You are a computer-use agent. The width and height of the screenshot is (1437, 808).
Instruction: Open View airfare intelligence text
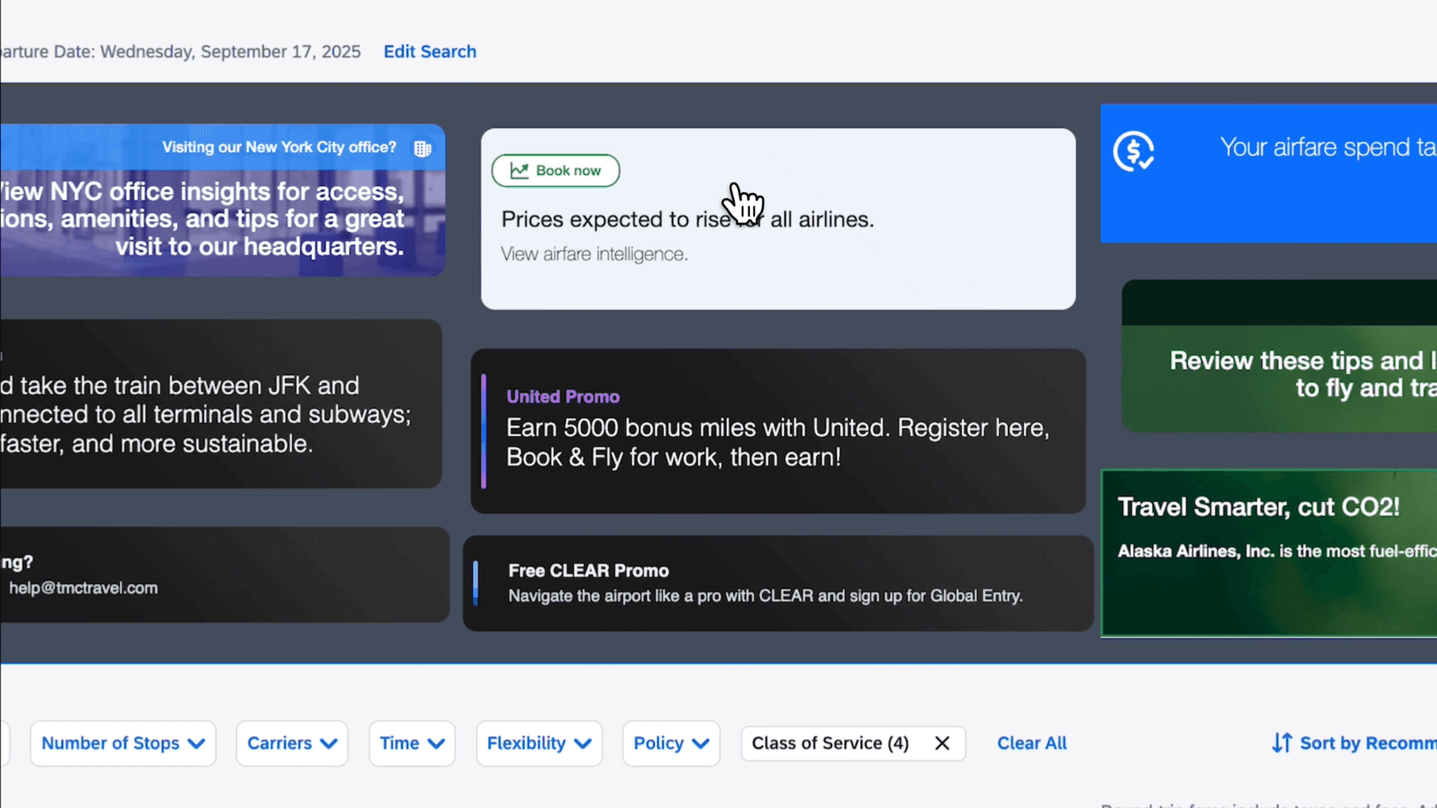click(x=594, y=254)
